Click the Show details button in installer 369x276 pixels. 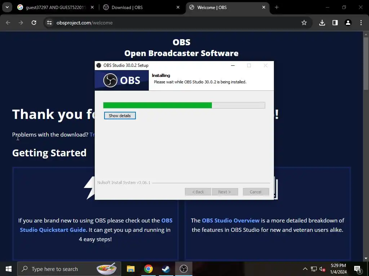(120, 116)
